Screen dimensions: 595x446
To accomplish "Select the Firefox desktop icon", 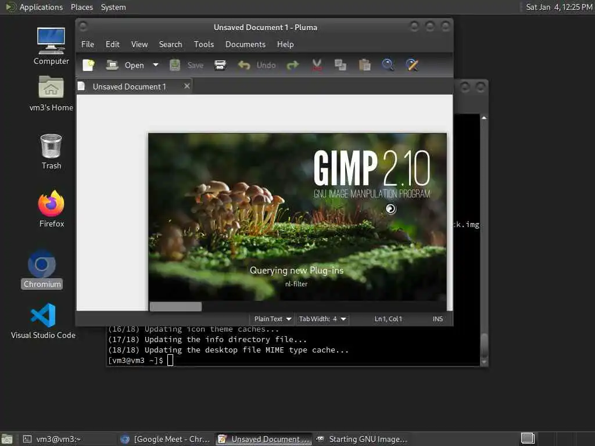I will [51, 209].
